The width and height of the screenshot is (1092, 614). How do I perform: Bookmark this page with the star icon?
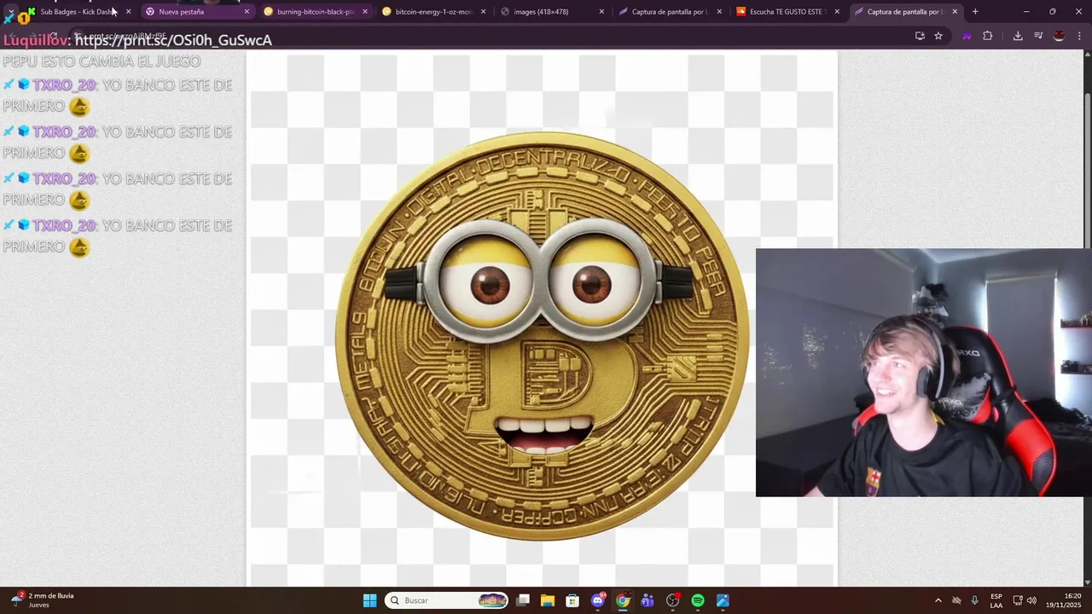tap(938, 36)
